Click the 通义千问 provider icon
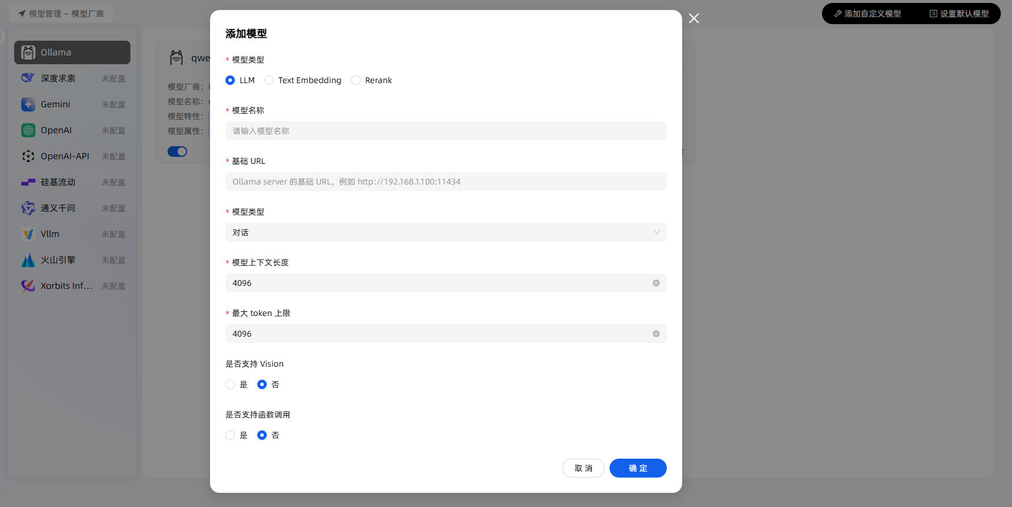This screenshot has height=507, width=1012. click(28, 208)
